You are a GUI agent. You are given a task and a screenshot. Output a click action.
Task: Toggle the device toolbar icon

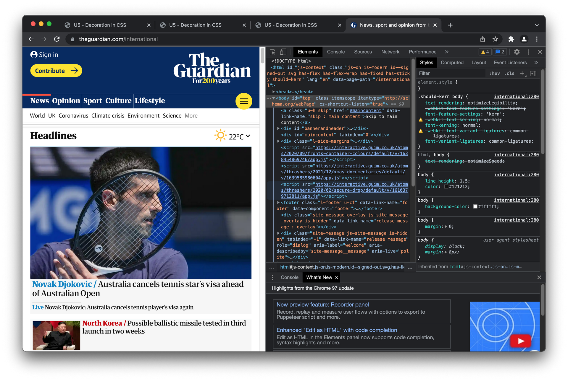coord(283,52)
